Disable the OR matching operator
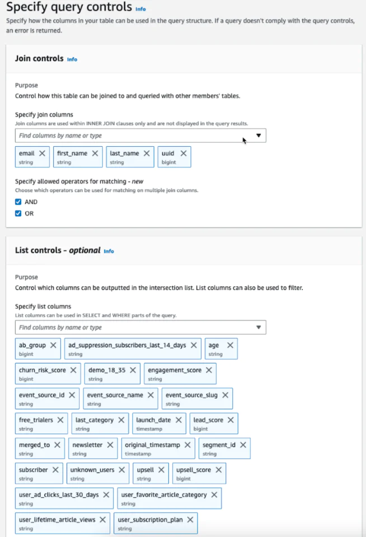Image resolution: width=366 pixels, height=537 pixels. [18, 213]
